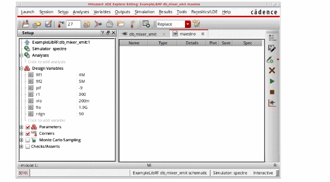Click the open folder icon in toolbar
Screen dimensions: 330x182
point(121,24)
